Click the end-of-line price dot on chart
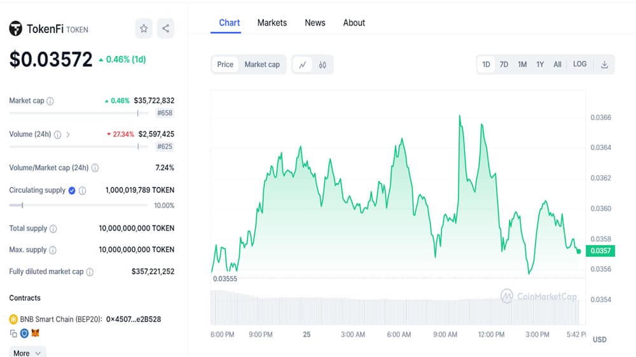Image resolution: width=636 pixels, height=357 pixels. coord(579,252)
